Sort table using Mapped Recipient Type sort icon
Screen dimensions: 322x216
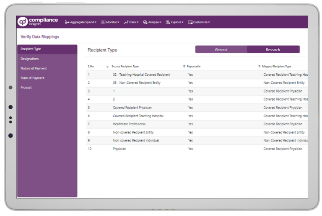pyautogui.click(x=260, y=66)
